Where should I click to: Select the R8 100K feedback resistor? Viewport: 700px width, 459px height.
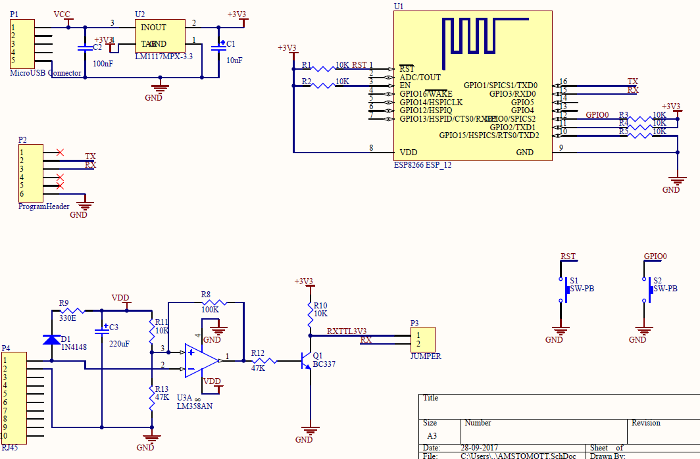pyautogui.click(x=214, y=302)
